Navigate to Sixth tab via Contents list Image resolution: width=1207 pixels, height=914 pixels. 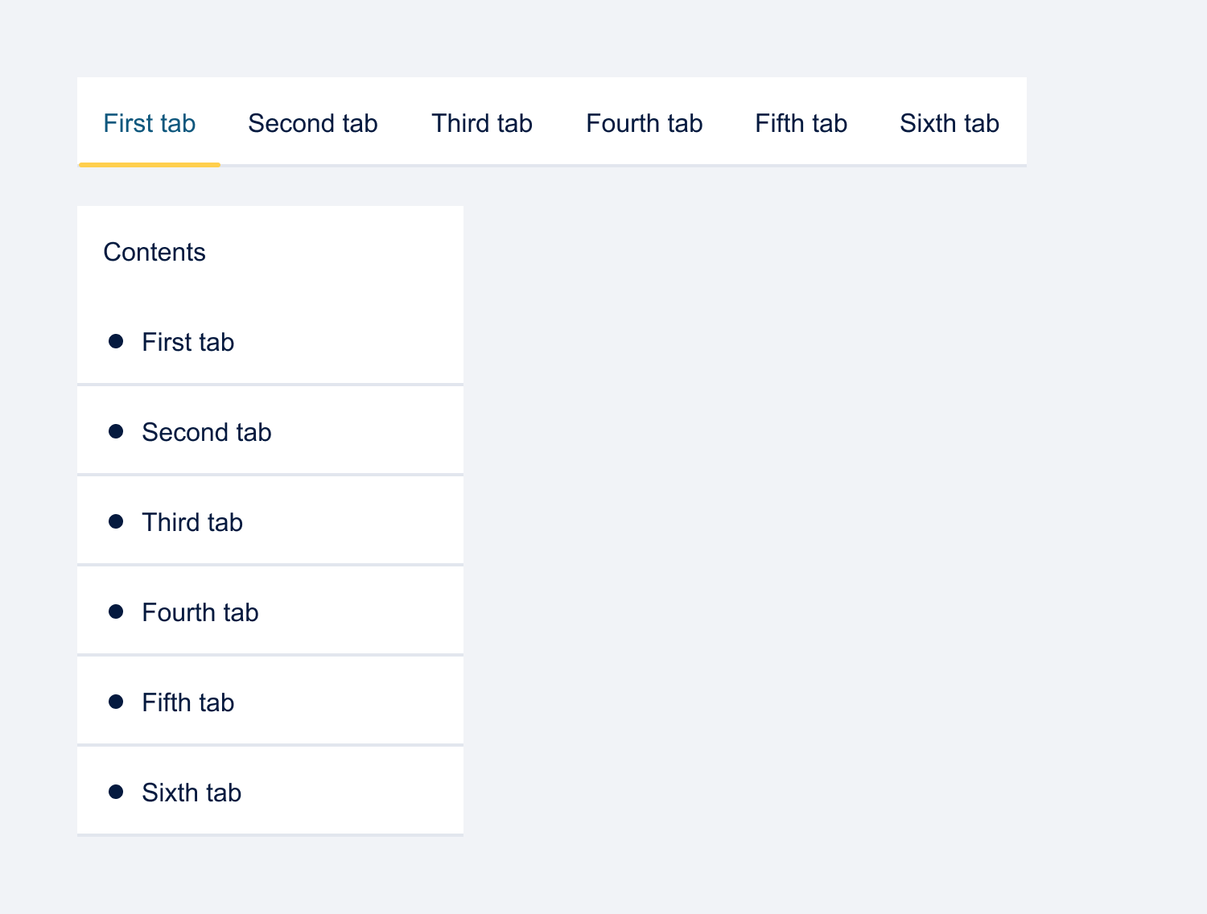tap(191, 793)
